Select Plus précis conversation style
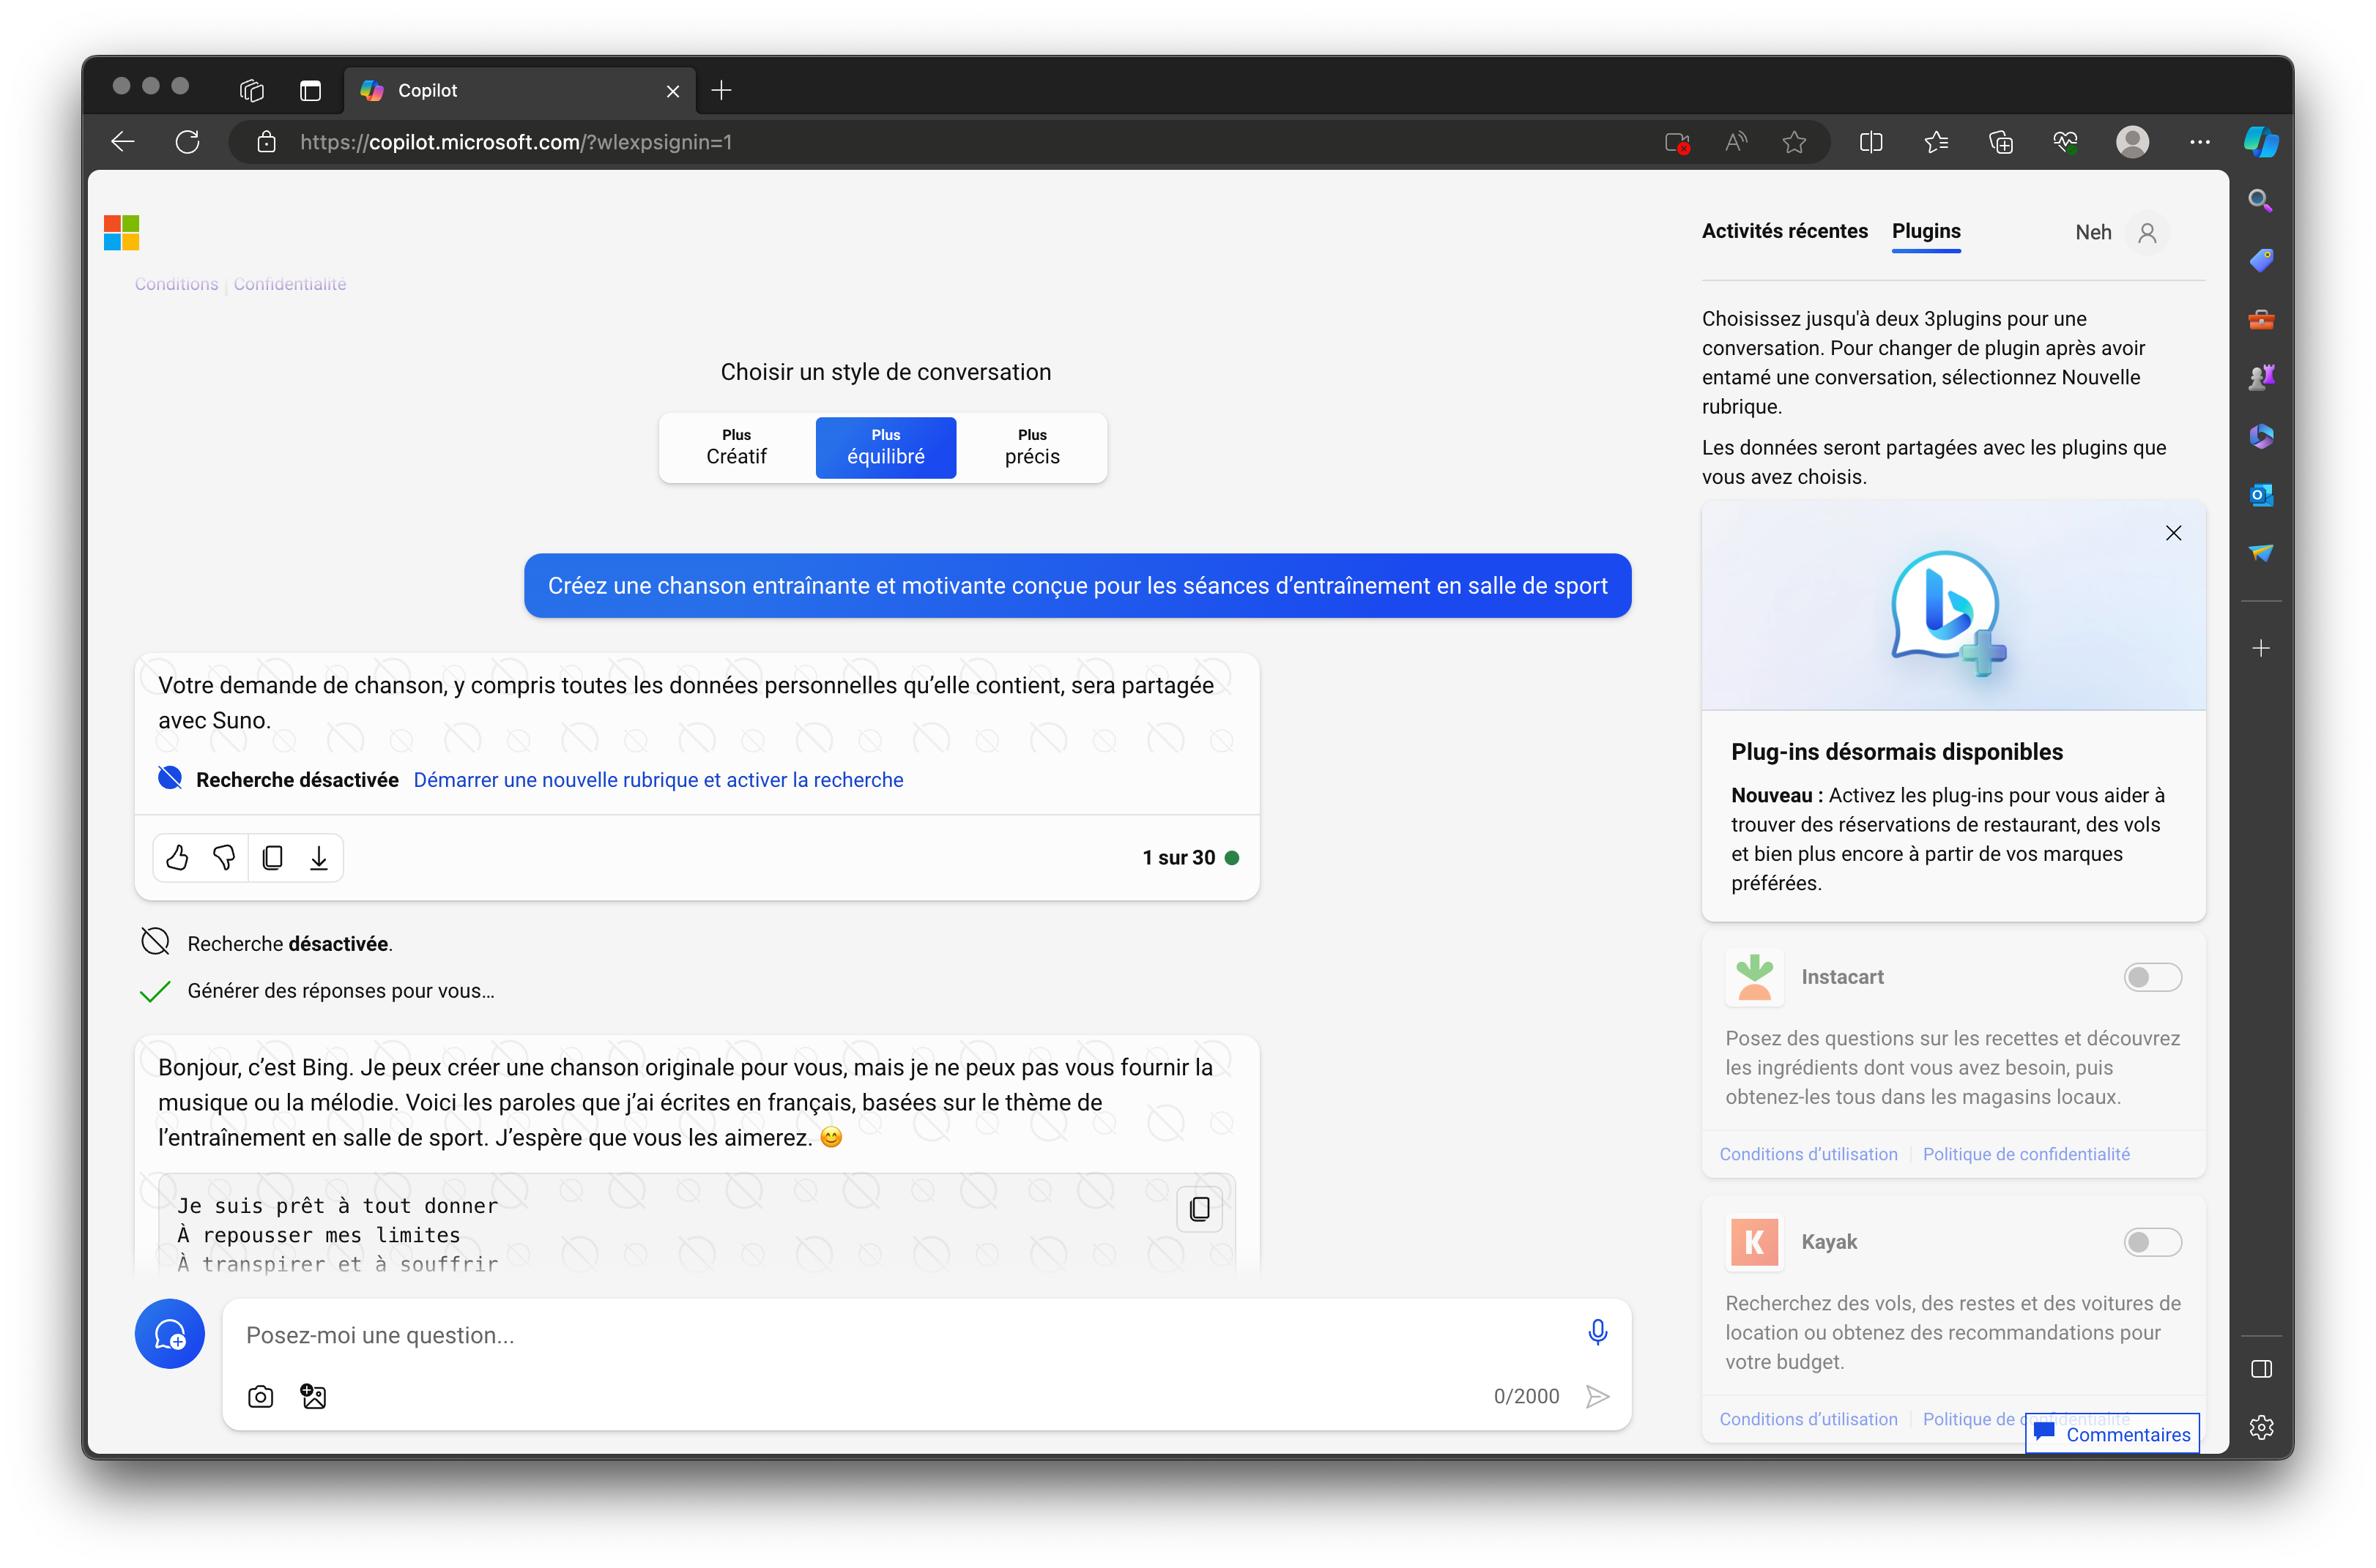Screen dimensions: 2376x1568 click(x=1031, y=447)
